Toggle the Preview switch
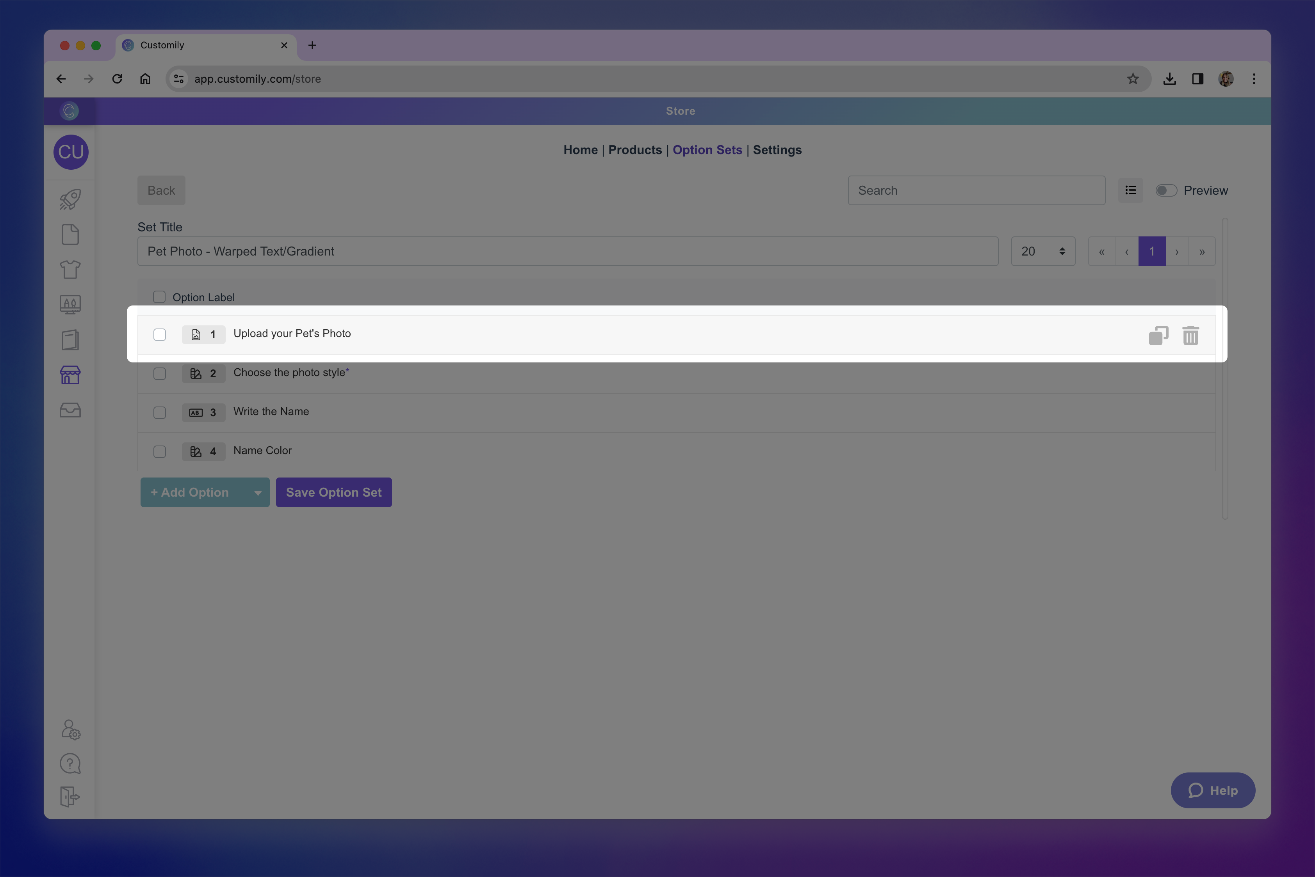 [x=1166, y=190]
